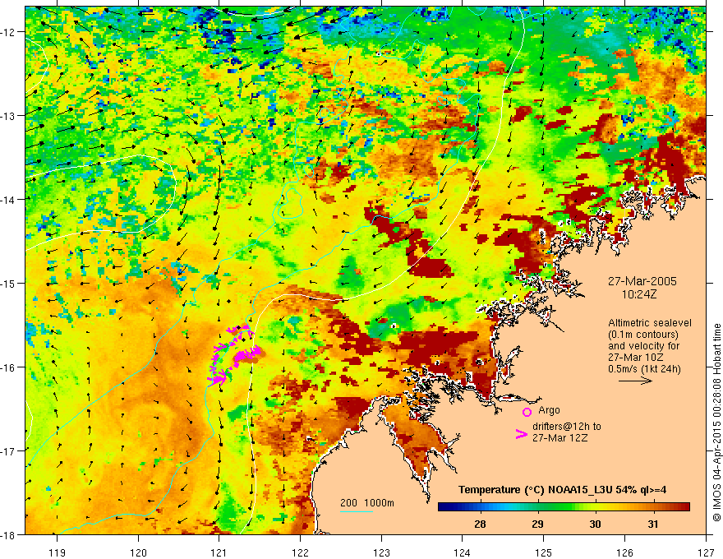
Task: Click the temperature color bar near 30
Action: [x=595, y=506]
